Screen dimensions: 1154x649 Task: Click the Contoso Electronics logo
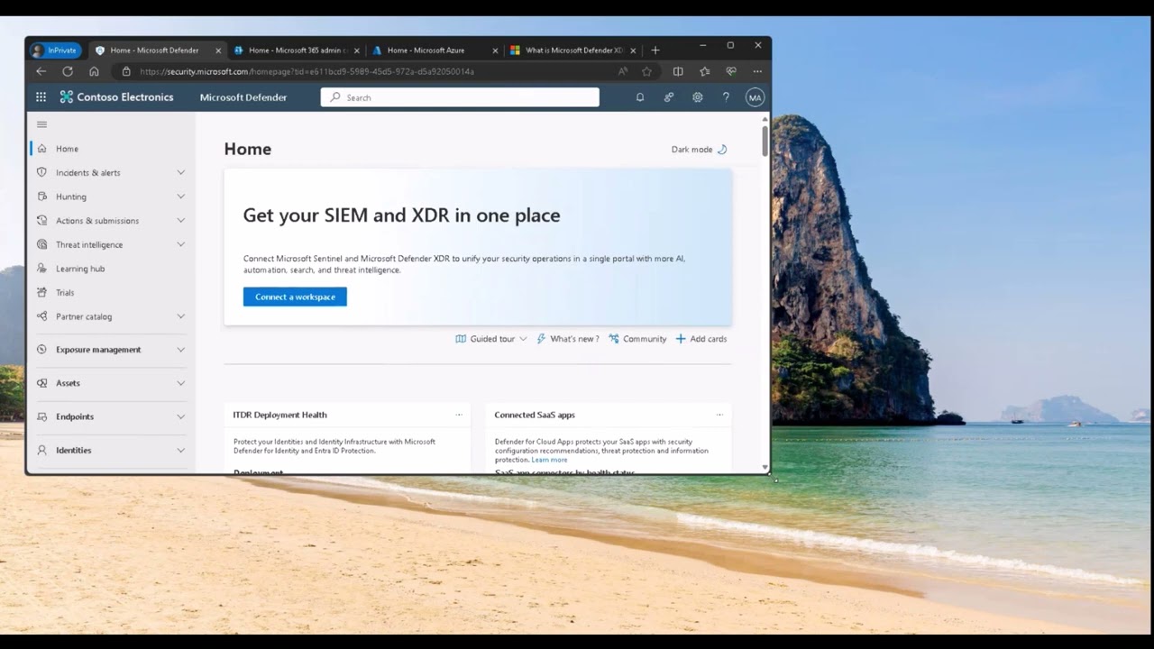117,97
